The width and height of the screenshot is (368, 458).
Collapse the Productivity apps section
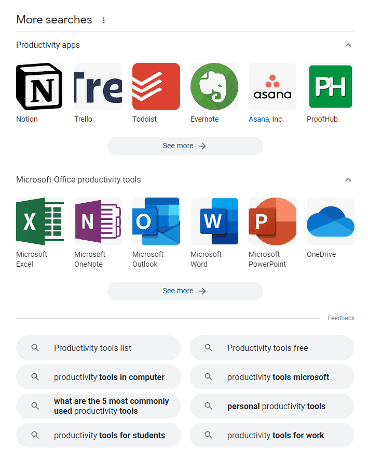point(348,45)
